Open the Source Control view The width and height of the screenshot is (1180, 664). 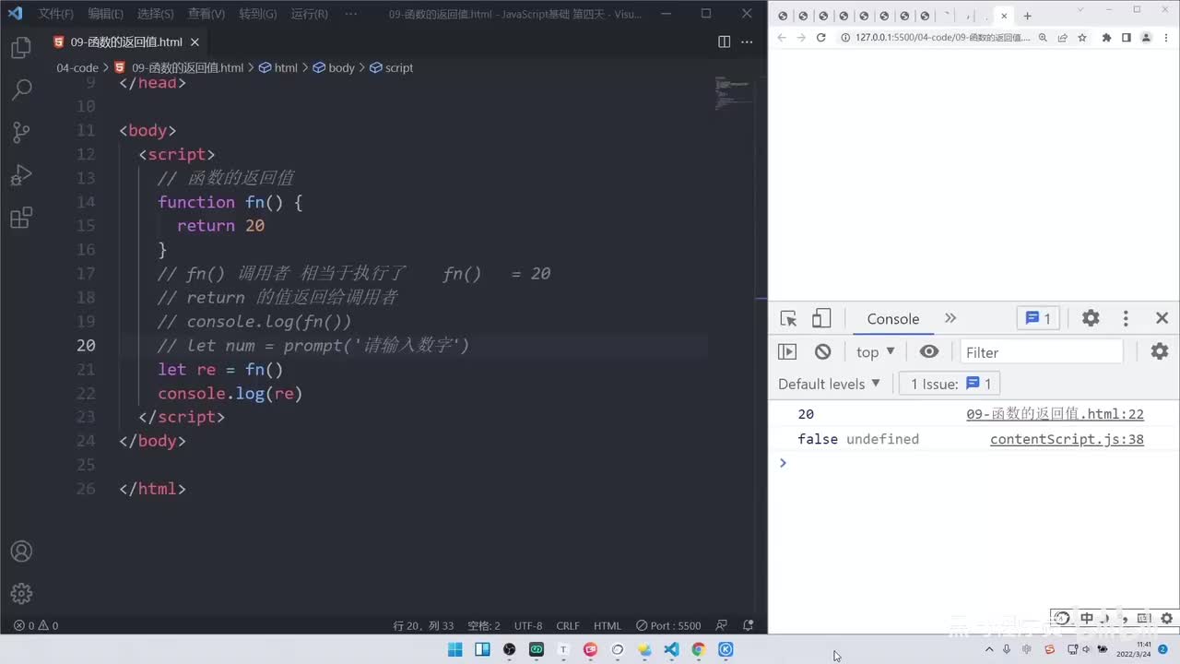[x=21, y=133]
